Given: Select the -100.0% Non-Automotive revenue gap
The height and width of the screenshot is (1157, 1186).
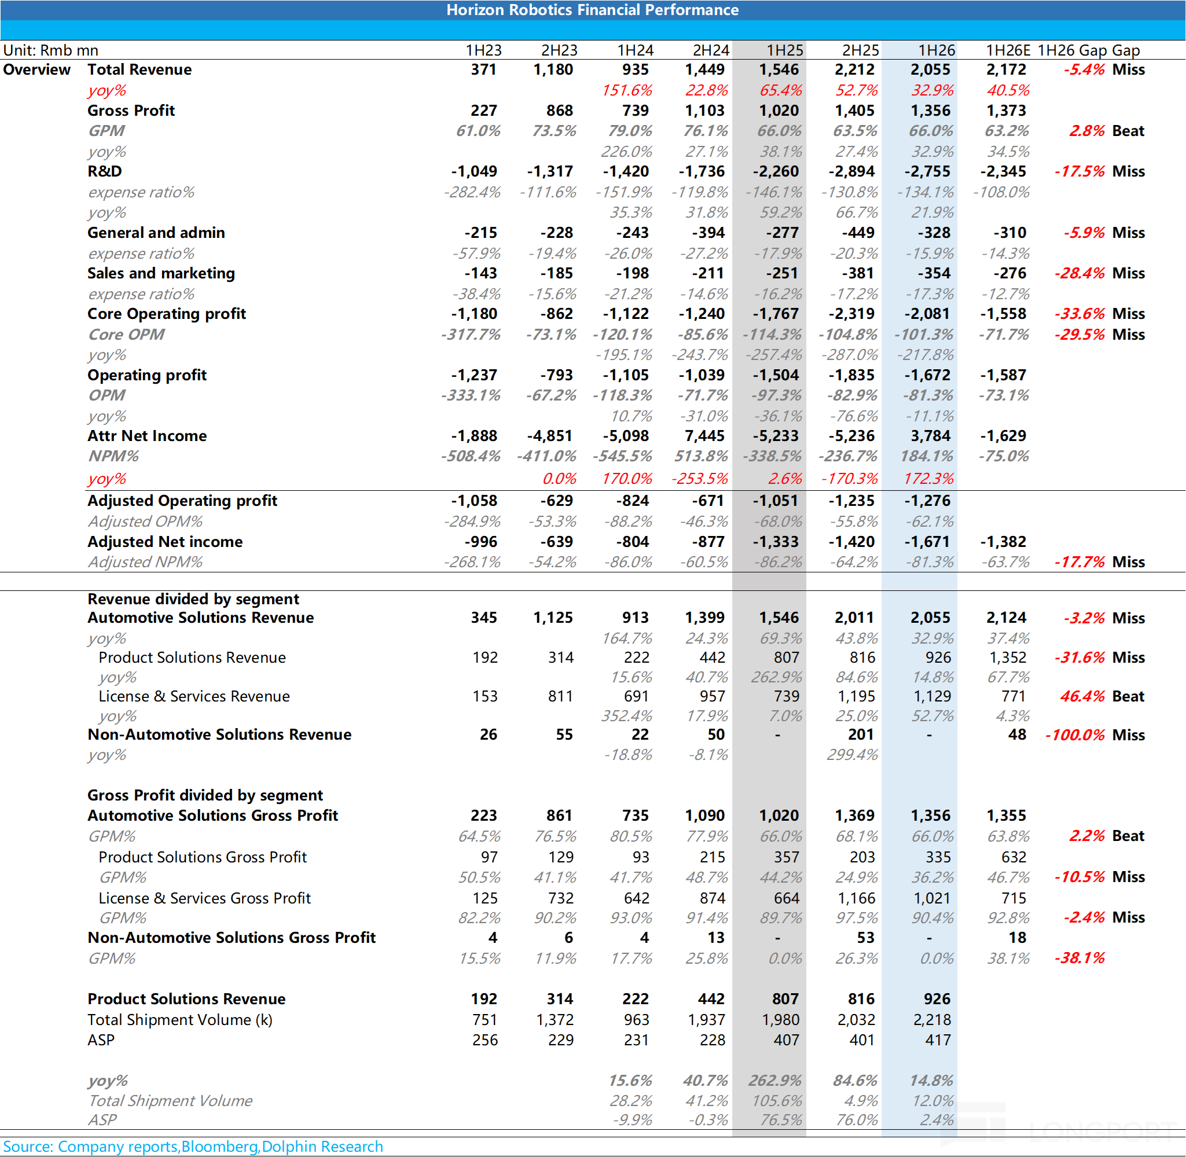Looking at the screenshot, I should point(1075,734).
